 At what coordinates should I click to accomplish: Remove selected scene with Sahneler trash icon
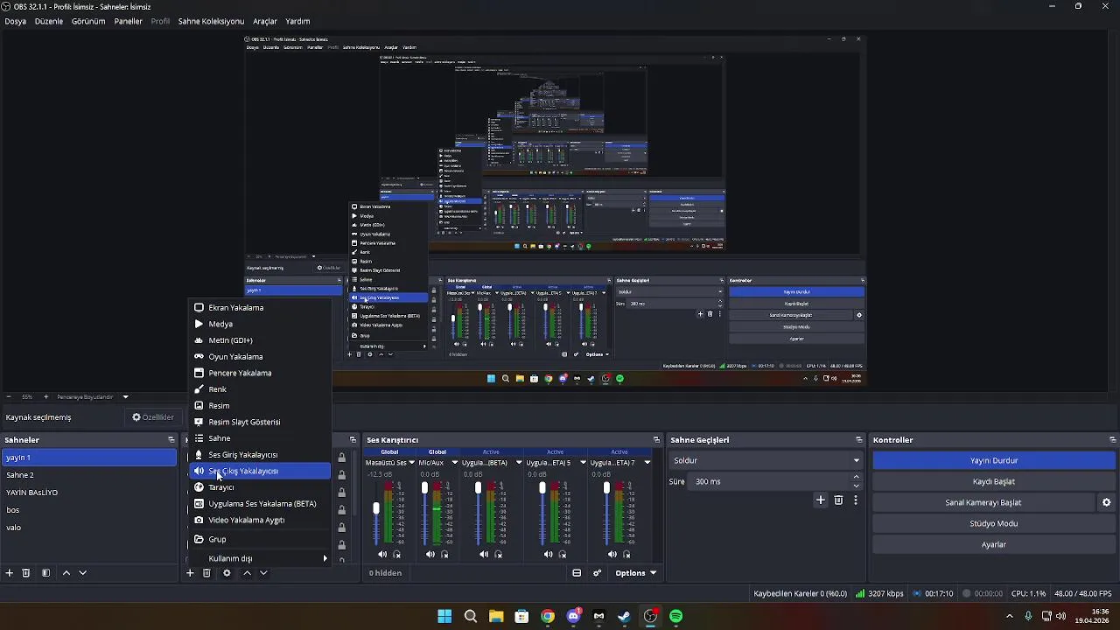tap(26, 573)
